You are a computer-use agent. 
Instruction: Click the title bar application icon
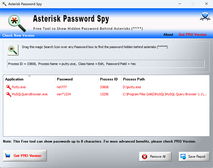pyautogui.click(x=4, y=4)
